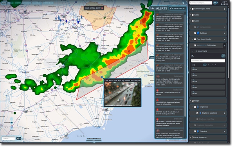Click the eye visibility icon beside search box

(x=215, y=3)
